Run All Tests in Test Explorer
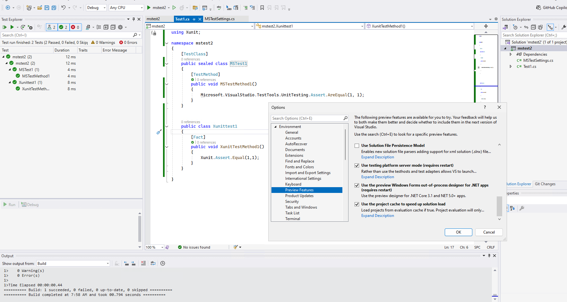 click(x=5, y=27)
